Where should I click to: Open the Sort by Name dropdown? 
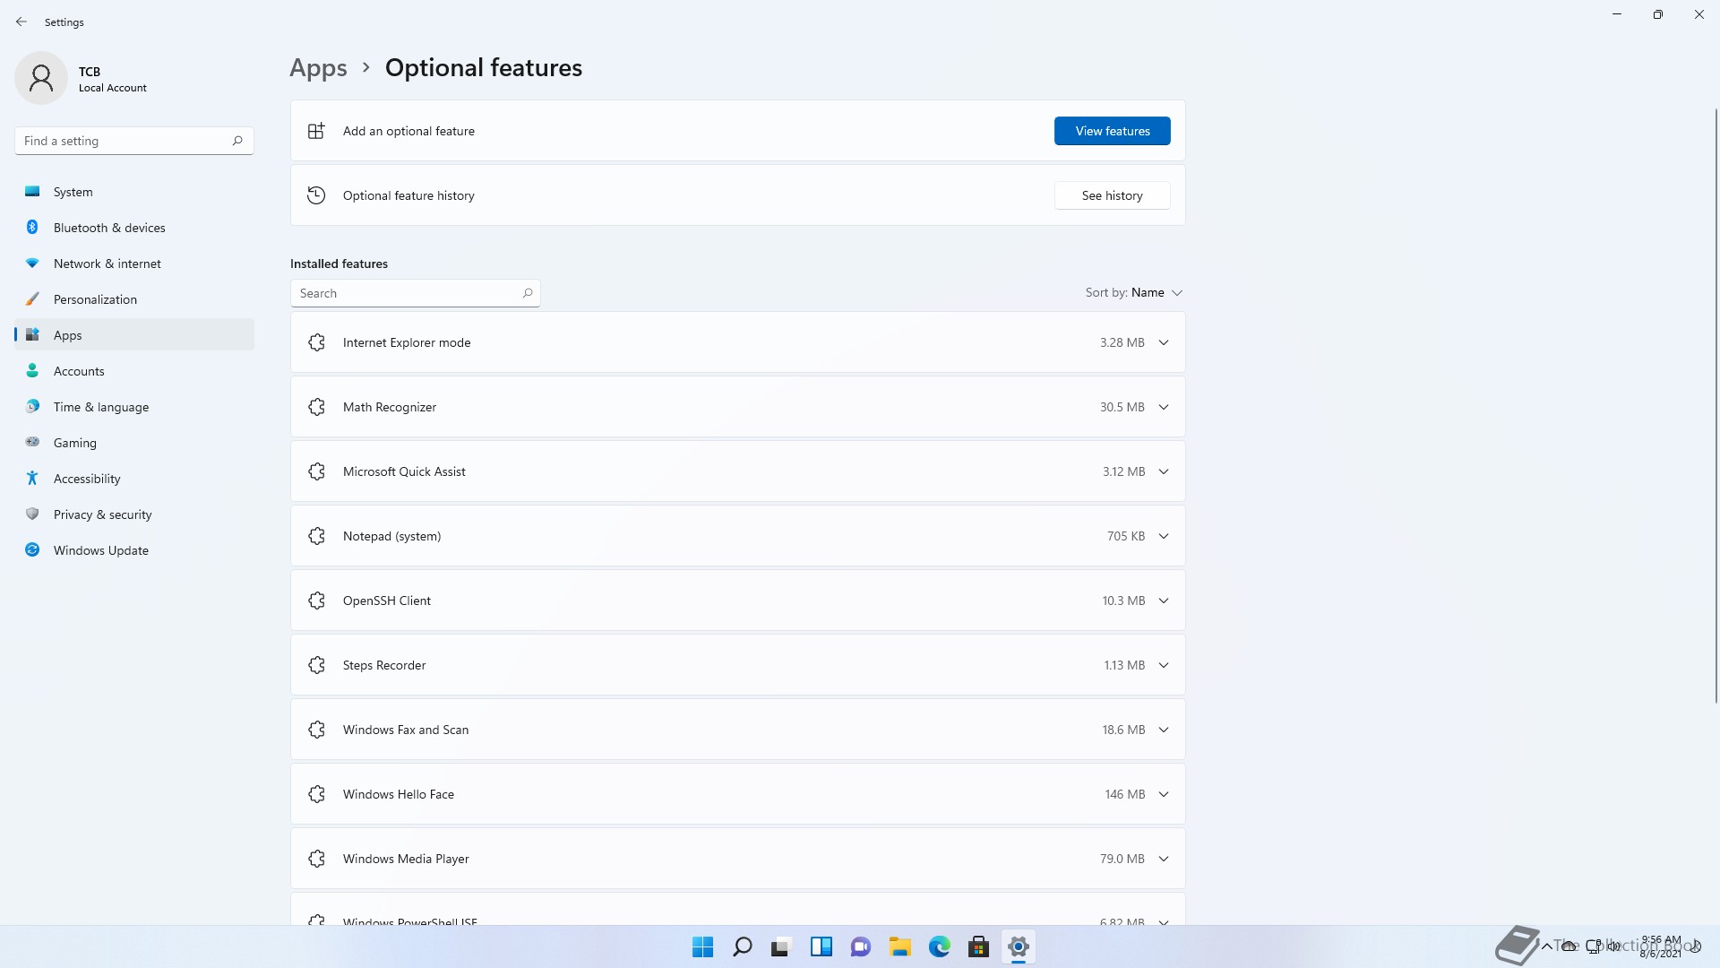pos(1134,292)
